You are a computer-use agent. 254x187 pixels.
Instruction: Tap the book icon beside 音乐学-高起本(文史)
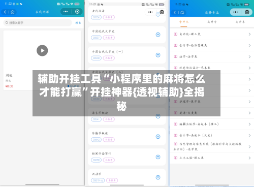pos(176,135)
